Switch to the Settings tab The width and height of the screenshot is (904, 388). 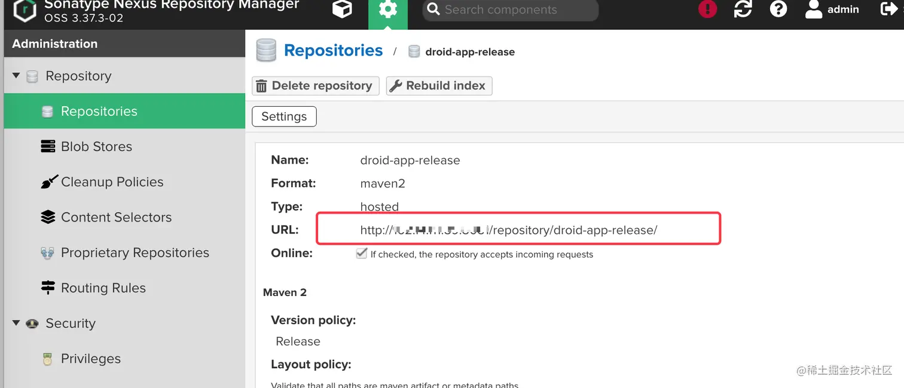pos(284,116)
